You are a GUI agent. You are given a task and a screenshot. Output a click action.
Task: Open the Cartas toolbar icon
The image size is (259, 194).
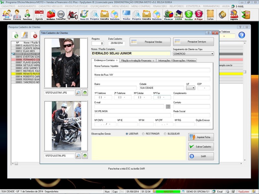coord(210,14)
